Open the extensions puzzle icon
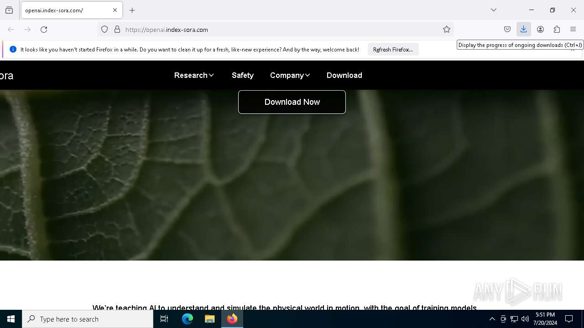Screen dimensions: 584x328 point(557,30)
